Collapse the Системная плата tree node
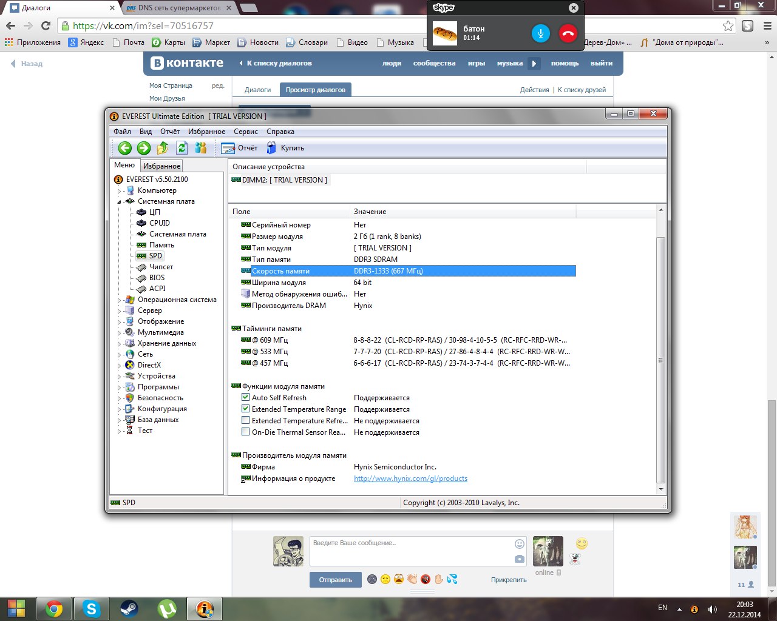Viewport: 777px width, 621px height. pos(120,202)
